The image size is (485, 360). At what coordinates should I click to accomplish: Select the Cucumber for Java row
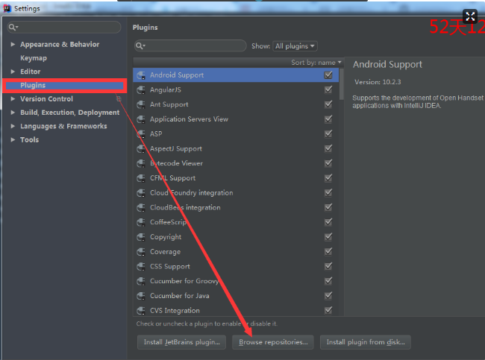click(236, 296)
